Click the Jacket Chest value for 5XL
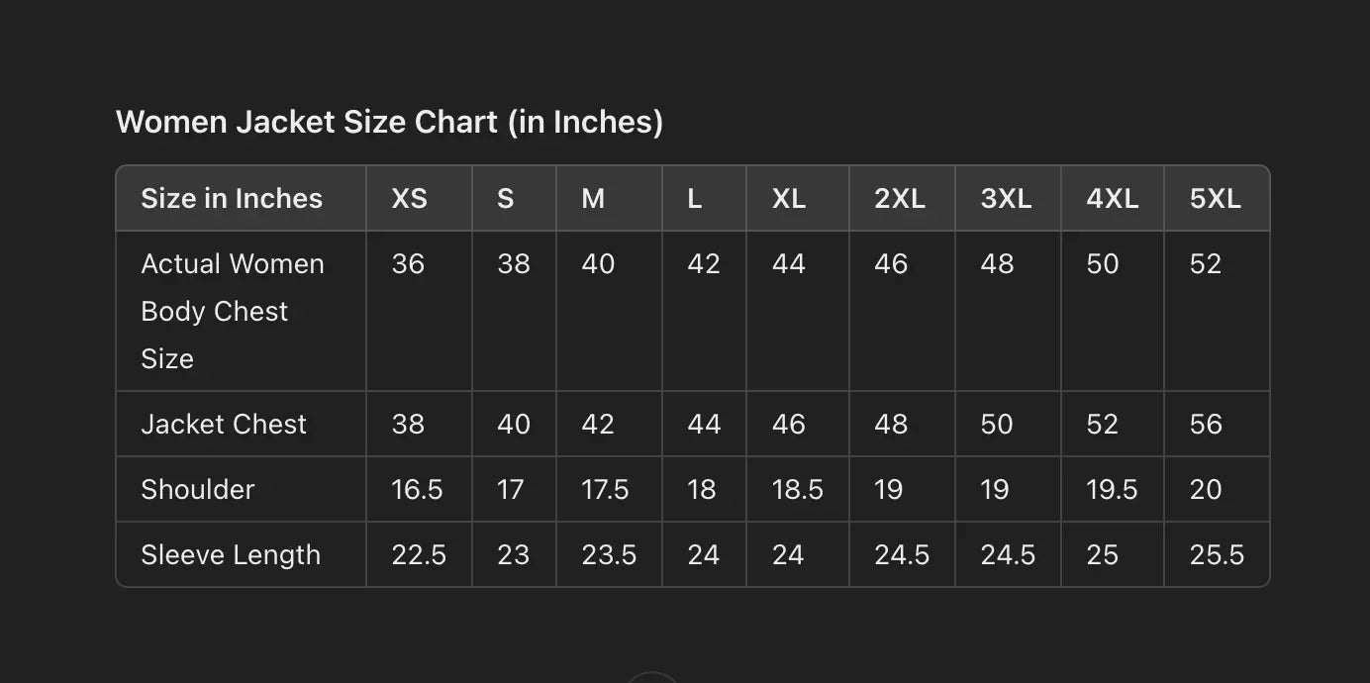 [x=1206, y=425]
